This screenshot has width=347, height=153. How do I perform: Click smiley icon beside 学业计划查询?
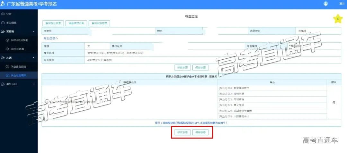point(7,66)
